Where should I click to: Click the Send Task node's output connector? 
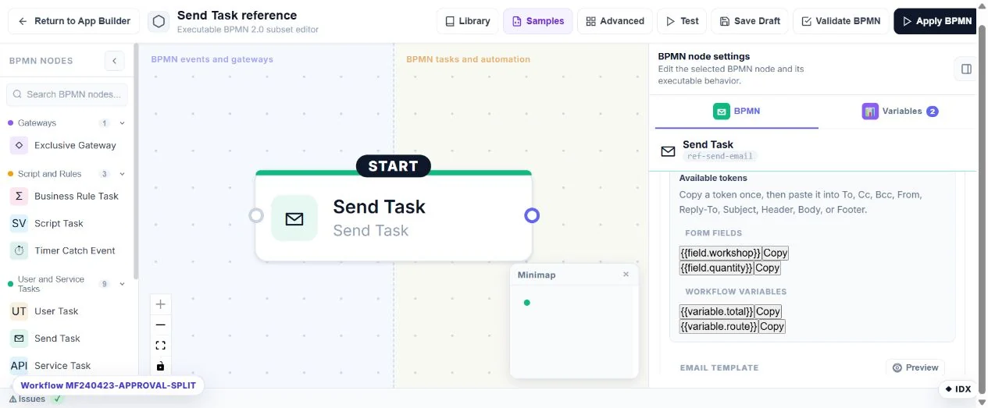(532, 215)
